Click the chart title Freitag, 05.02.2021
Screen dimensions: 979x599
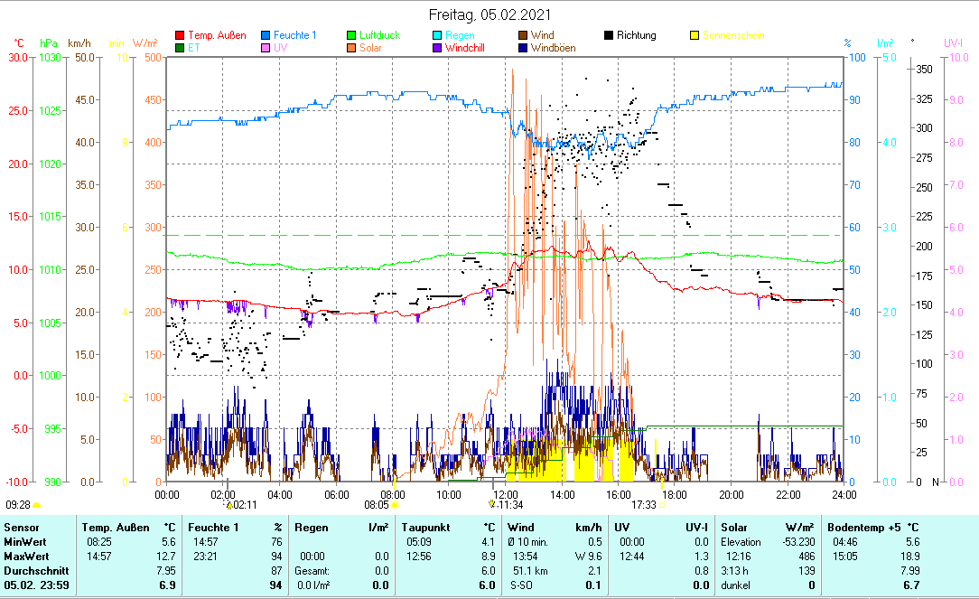tap(489, 15)
